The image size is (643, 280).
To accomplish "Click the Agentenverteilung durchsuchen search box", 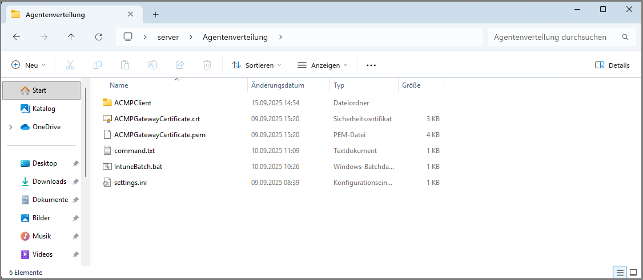I will point(554,37).
